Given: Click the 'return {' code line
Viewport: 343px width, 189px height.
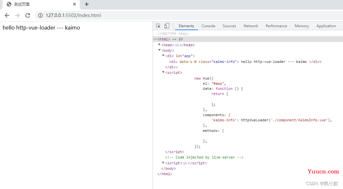Looking at the screenshot, I should tap(220, 94).
